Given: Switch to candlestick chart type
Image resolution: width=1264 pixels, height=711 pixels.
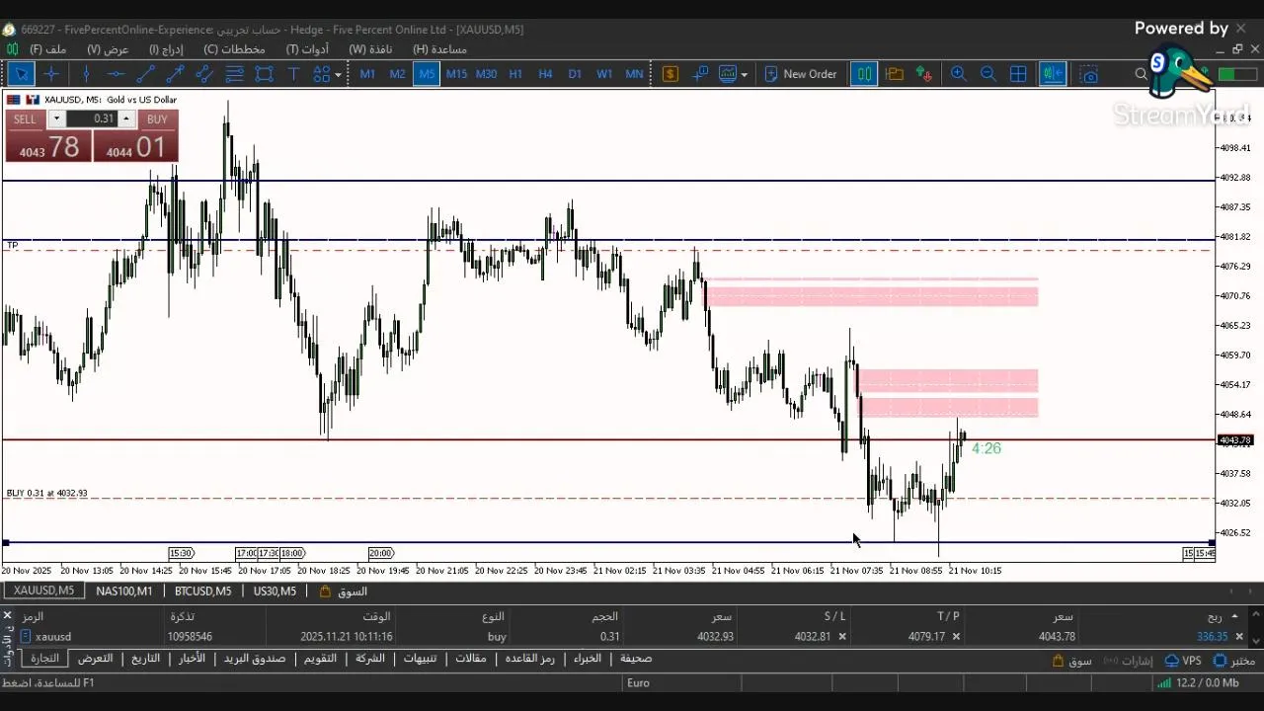Looking at the screenshot, I should 864,74.
